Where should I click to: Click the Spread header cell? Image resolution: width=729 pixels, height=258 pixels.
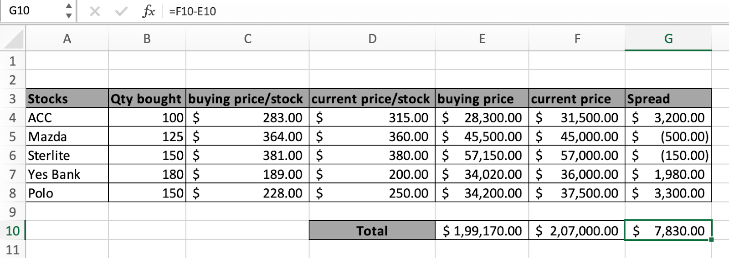point(668,99)
